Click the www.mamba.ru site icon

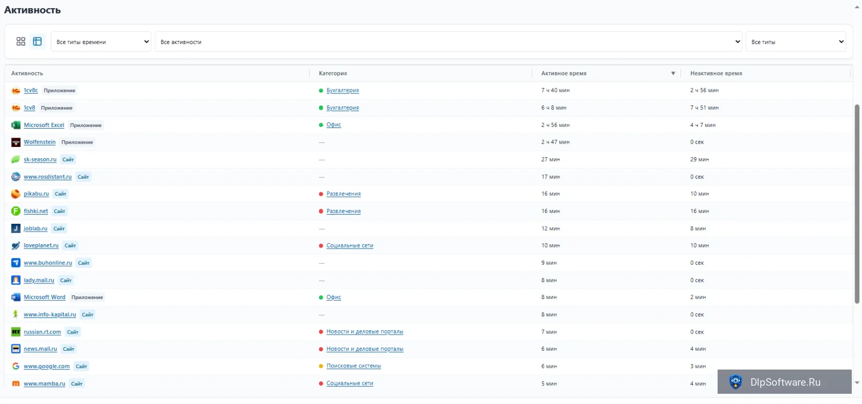tap(16, 384)
